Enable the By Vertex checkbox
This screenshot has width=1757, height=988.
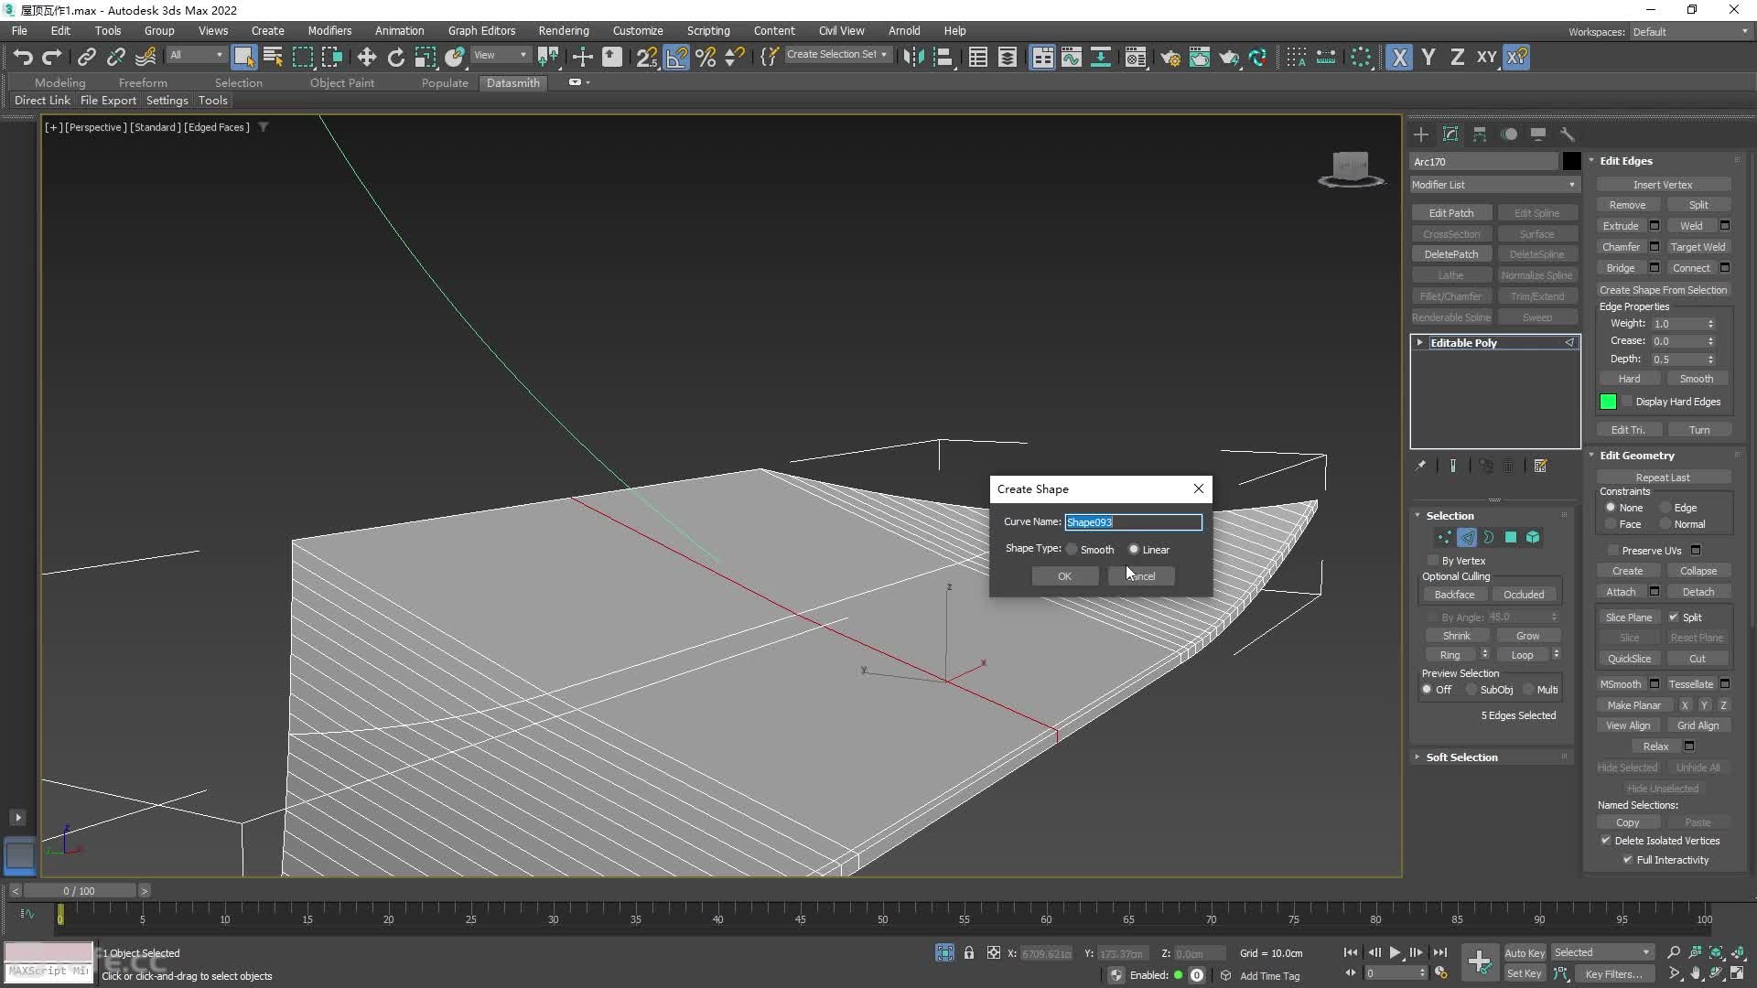1433,561
